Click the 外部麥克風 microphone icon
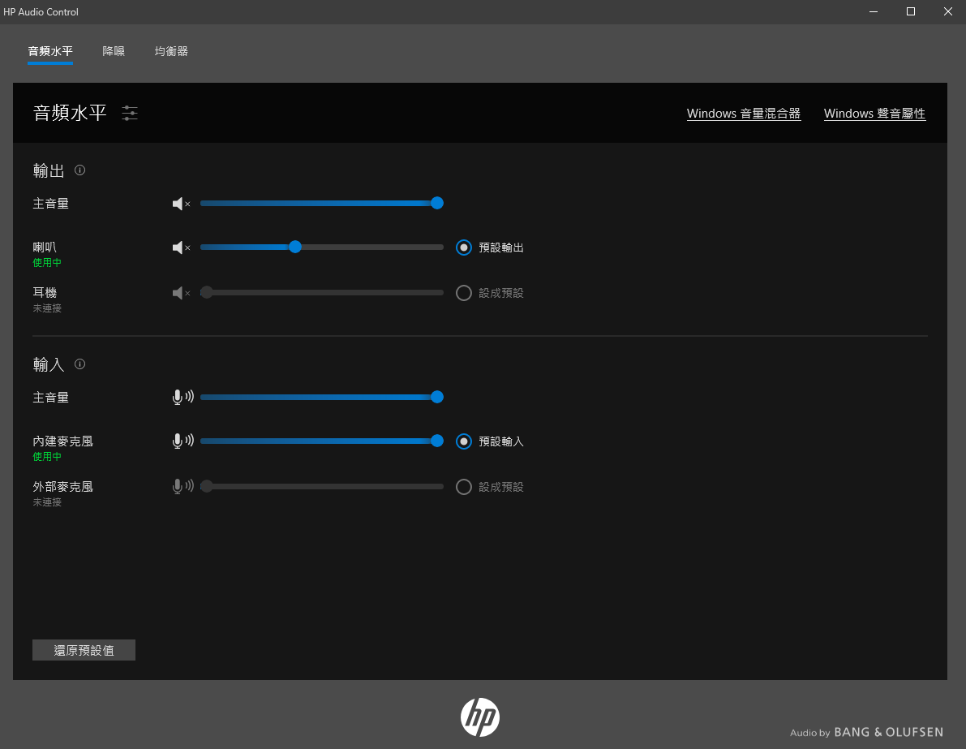 182,487
